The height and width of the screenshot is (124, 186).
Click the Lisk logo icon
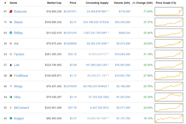11,65
